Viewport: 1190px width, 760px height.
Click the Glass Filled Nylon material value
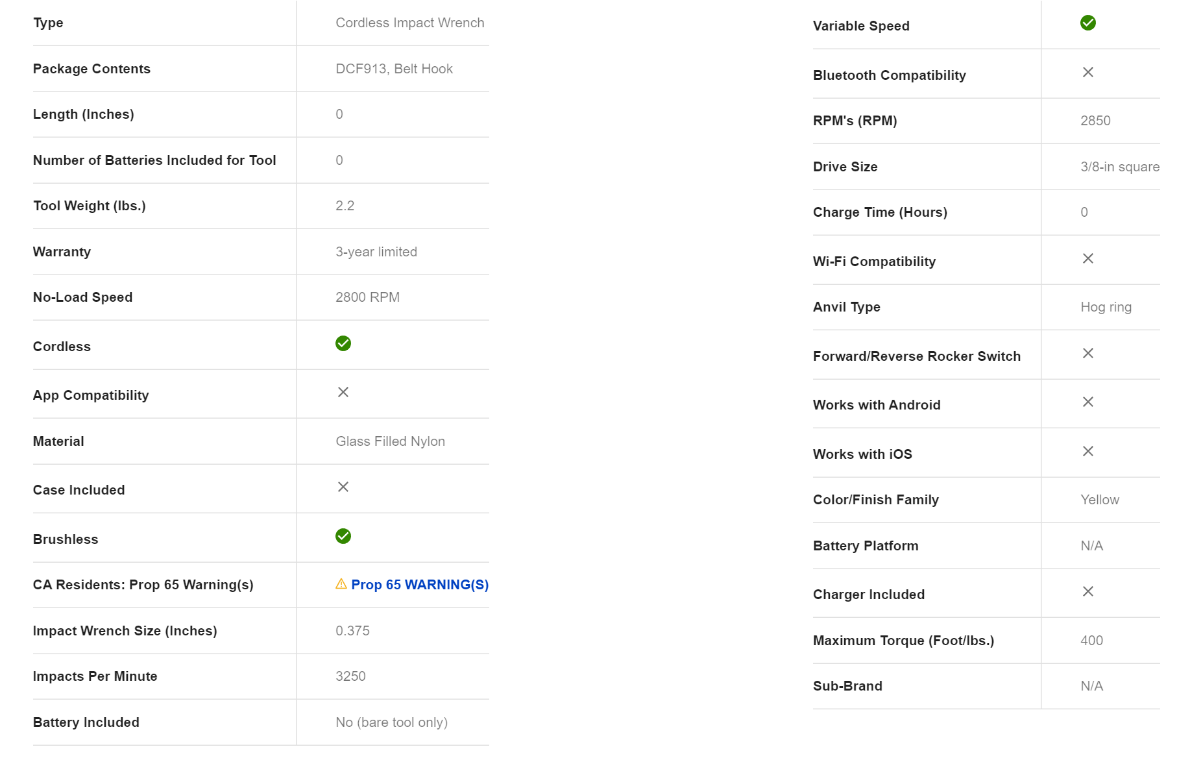(390, 441)
